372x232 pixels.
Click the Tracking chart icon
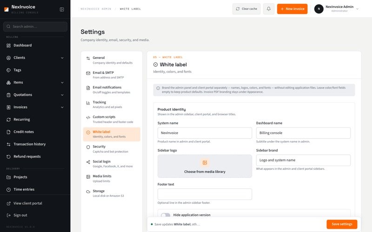point(88,103)
